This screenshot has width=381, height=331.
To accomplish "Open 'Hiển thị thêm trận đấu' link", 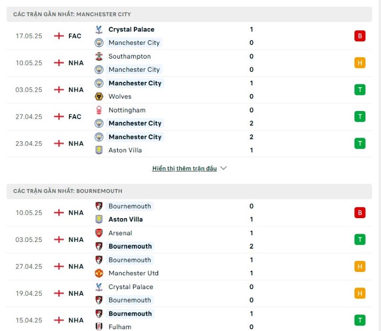I will [x=184, y=168].
